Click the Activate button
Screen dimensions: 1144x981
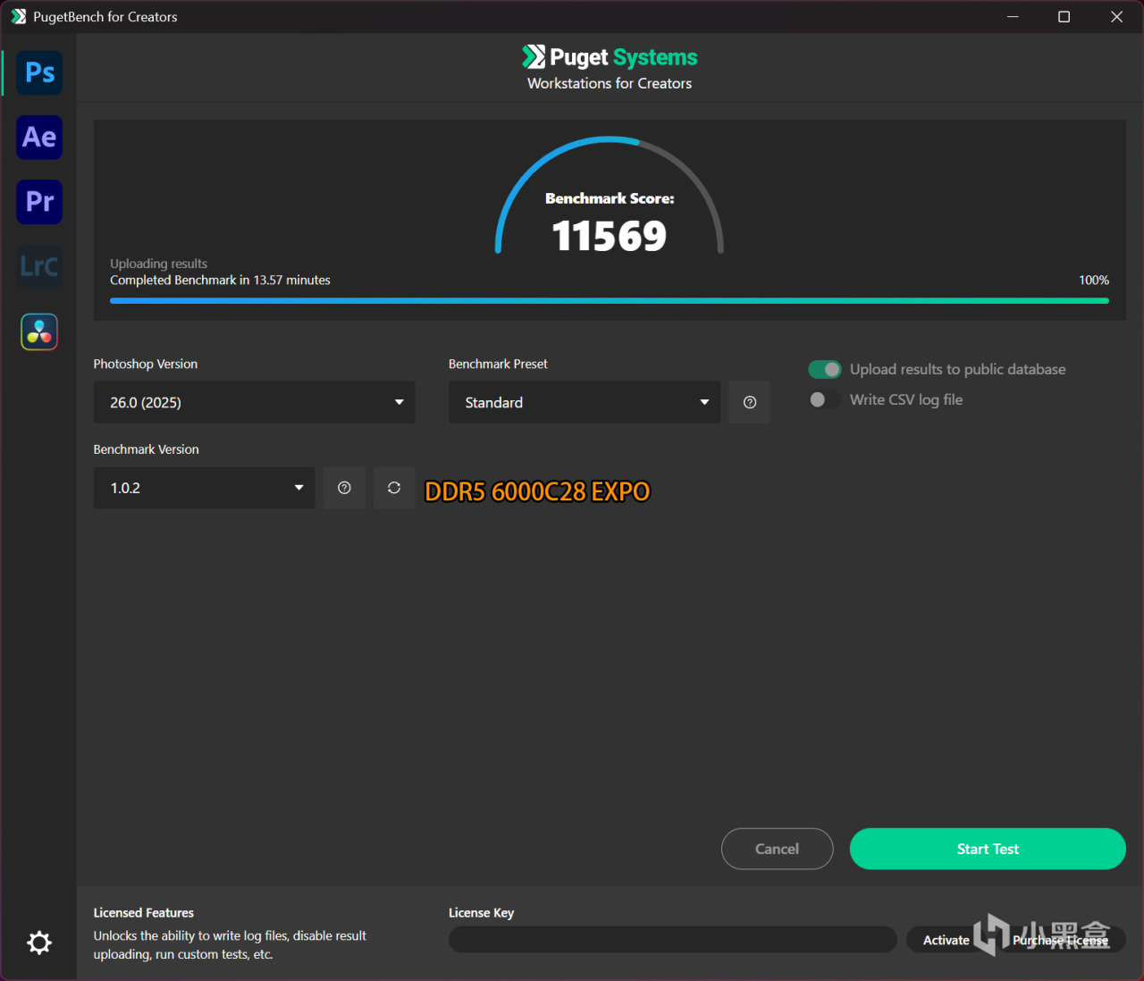pyautogui.click(x=946, y=940)
